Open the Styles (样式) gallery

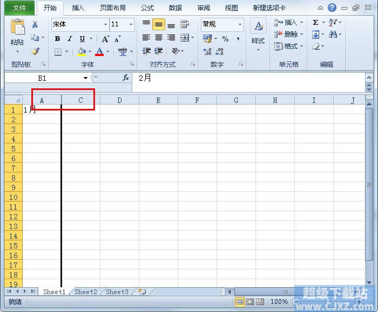click(x=258, y=35)
